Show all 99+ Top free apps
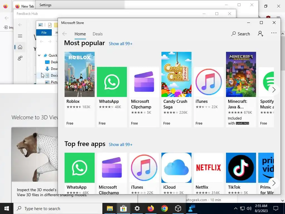The image size is (285, 214). pos(121,145)
